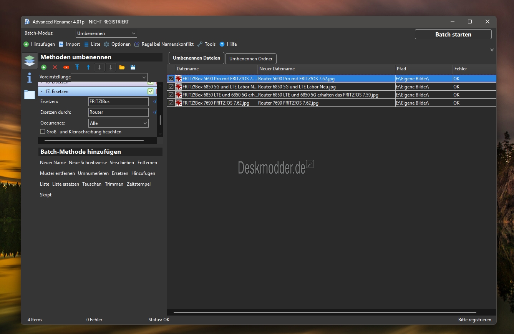
Task: Add Entfernen batch method
Action: pos(147,163)
